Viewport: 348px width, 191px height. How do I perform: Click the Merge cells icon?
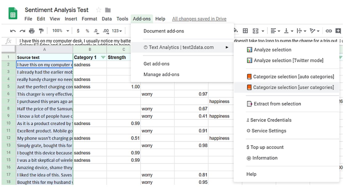pyautogui.click(x=255, y=31)
